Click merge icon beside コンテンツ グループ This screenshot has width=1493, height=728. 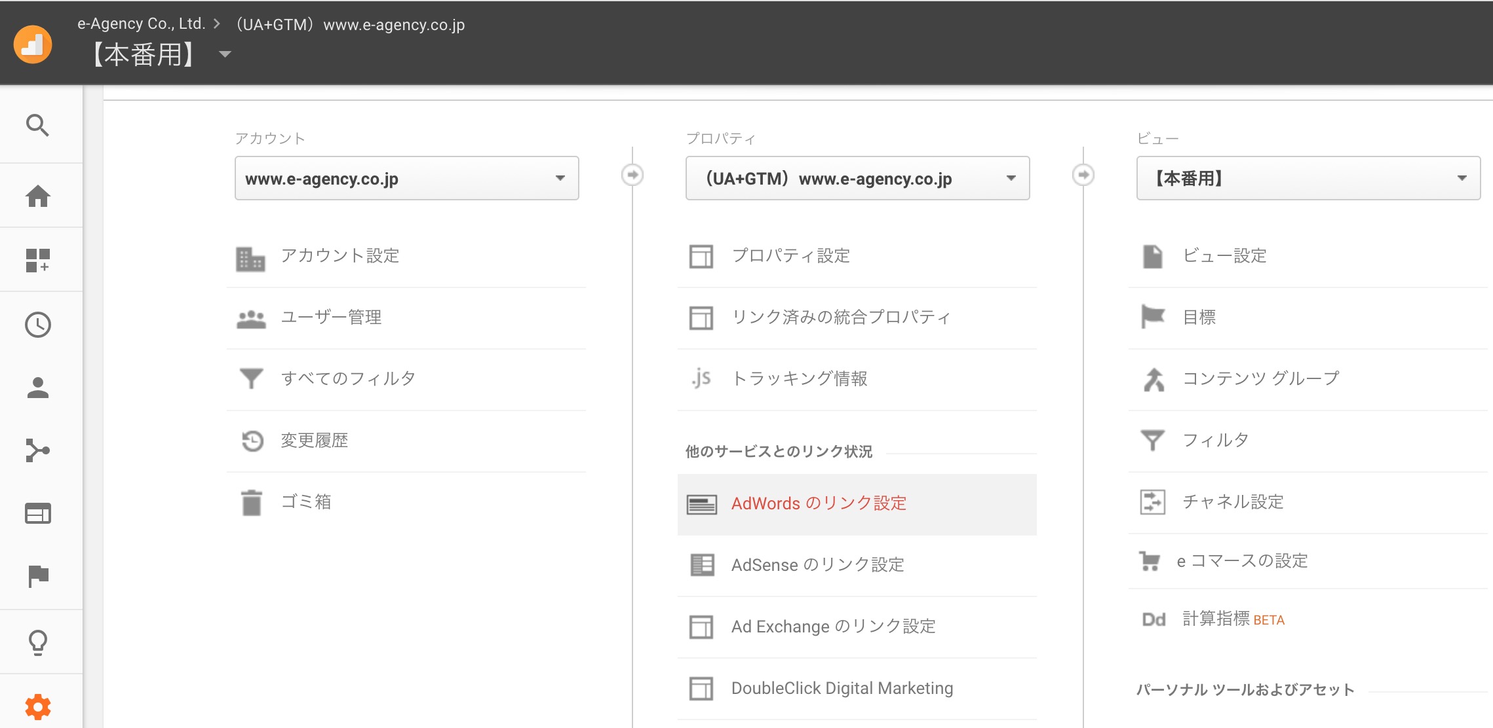click(1154, 379)
